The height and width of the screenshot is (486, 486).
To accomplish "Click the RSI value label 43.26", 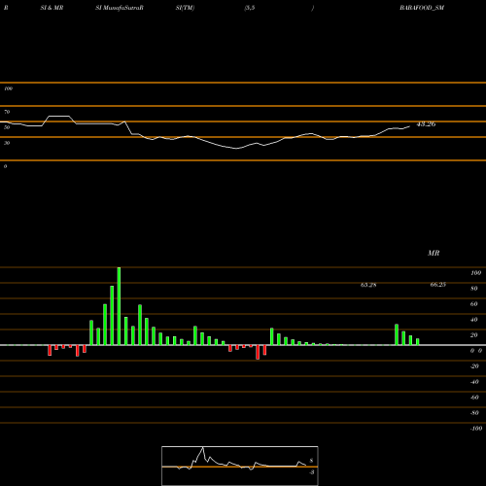I will pyautogui.click(x=426, y=124).
